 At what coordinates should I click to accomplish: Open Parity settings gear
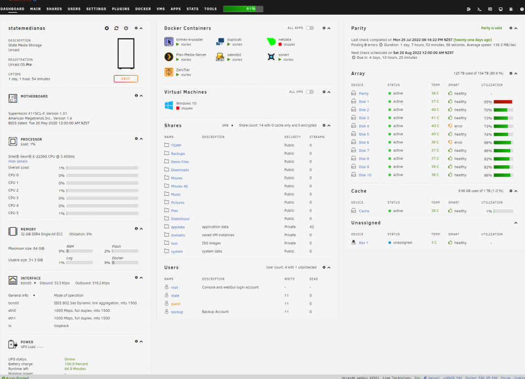point(511,28)
